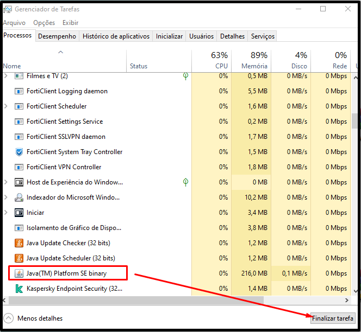The width and height of the screenshot is (361, 332).
Task: Switch to the Inicializar tab
Action: 169,36
